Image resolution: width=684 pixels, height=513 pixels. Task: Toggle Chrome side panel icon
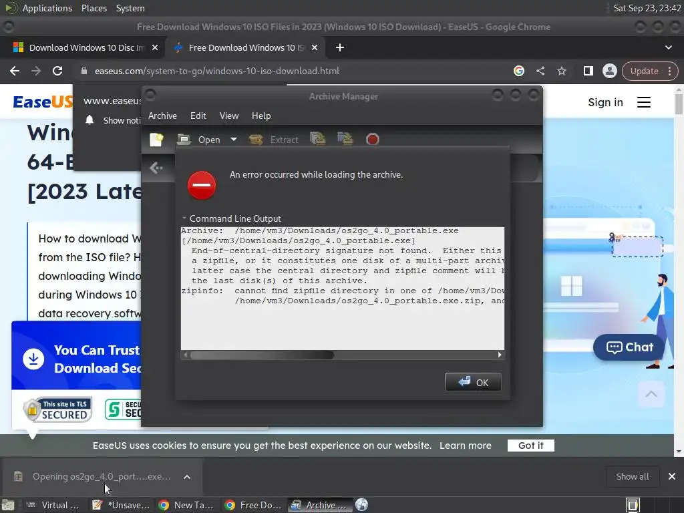pyautogui.click(x=588, y=71)
